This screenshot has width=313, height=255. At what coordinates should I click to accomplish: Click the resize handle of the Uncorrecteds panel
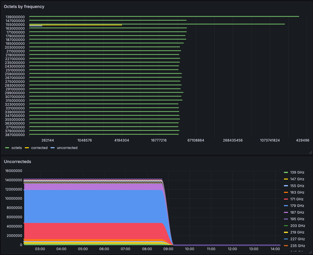point(310,252)
